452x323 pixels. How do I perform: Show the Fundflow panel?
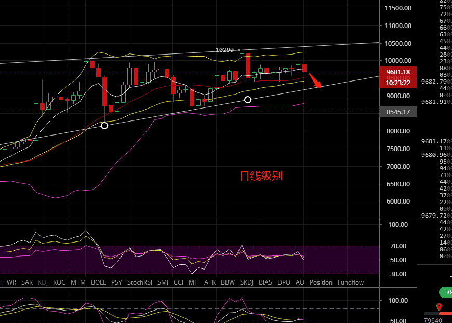coord(351,282)
